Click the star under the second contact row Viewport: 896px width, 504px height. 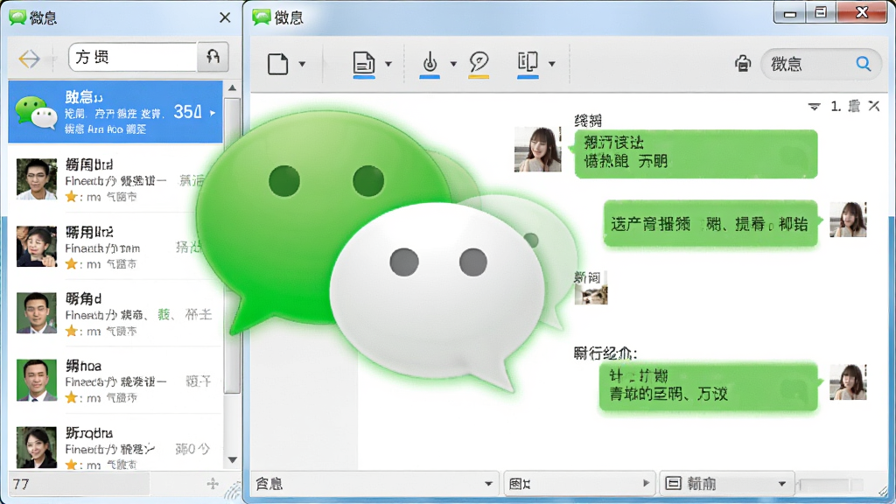click(72, 263)
